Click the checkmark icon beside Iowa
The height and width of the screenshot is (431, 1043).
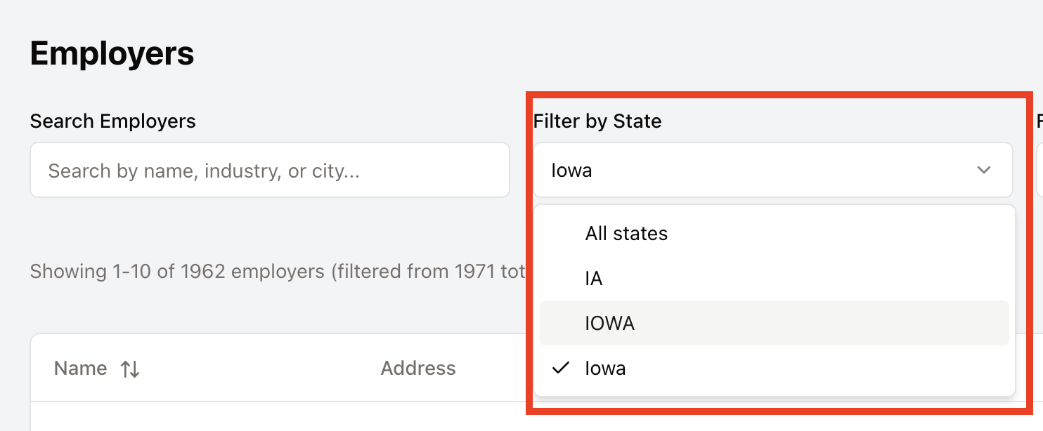pos(560,368)
